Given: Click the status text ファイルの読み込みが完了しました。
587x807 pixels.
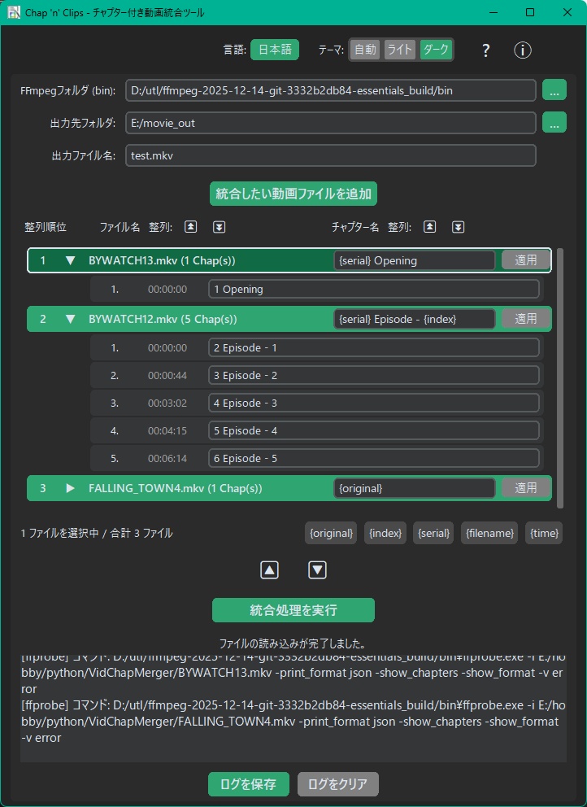Looking at the screenshot, I should [293, 643].
